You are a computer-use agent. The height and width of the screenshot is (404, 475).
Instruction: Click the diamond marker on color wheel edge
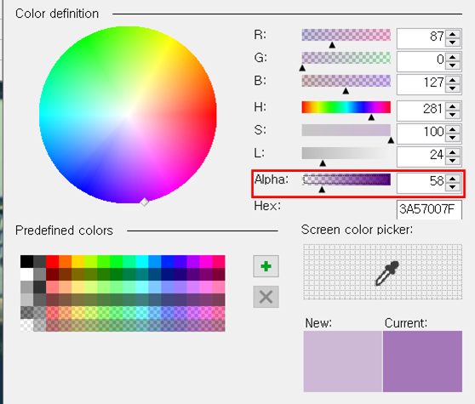[x=145, y=202]
